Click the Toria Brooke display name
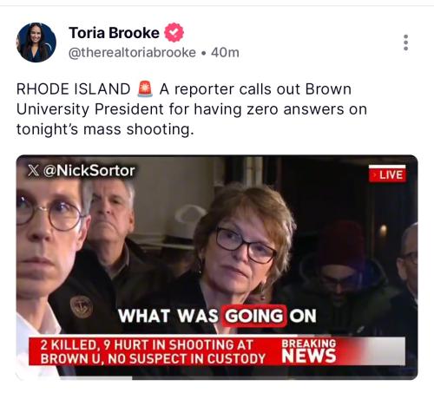Image resolution: width=434 pixels, height=393 pixels. point(114,33)
